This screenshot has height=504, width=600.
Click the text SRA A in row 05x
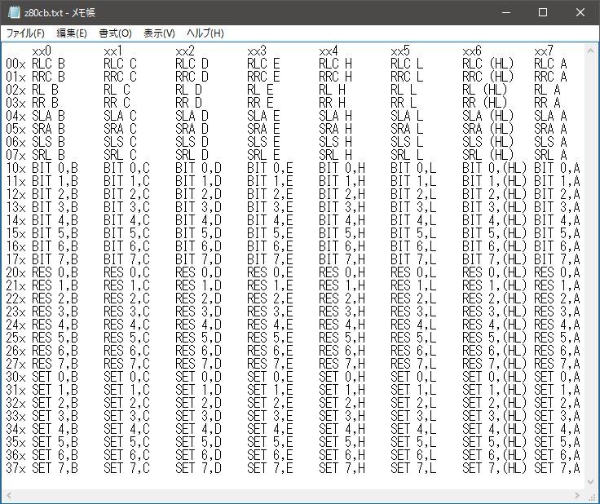(x=550, y=129)
